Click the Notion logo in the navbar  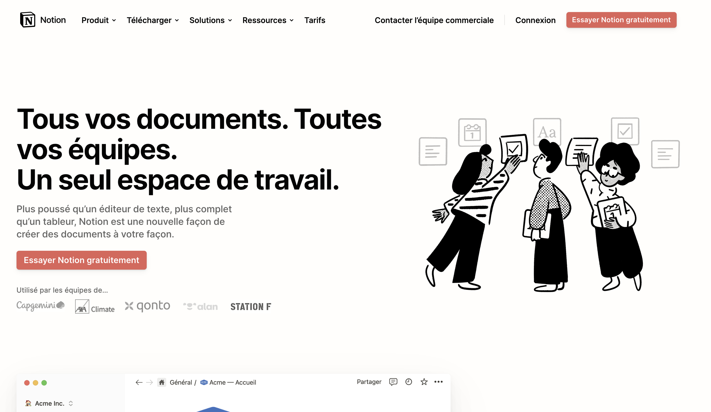(x=42, y=20)
